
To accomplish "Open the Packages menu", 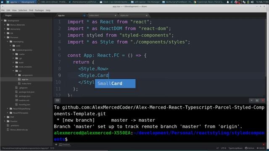I will tap(39, 10).
